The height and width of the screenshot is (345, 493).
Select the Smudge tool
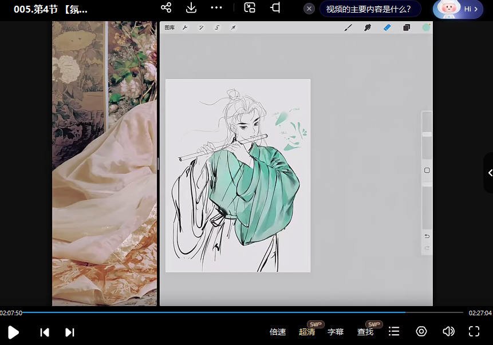click(x=367, y=27)
